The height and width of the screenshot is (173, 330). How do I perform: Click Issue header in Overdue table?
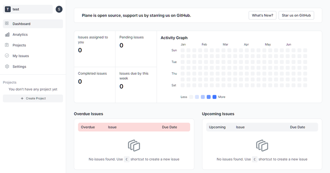click(x=112, y=127)
